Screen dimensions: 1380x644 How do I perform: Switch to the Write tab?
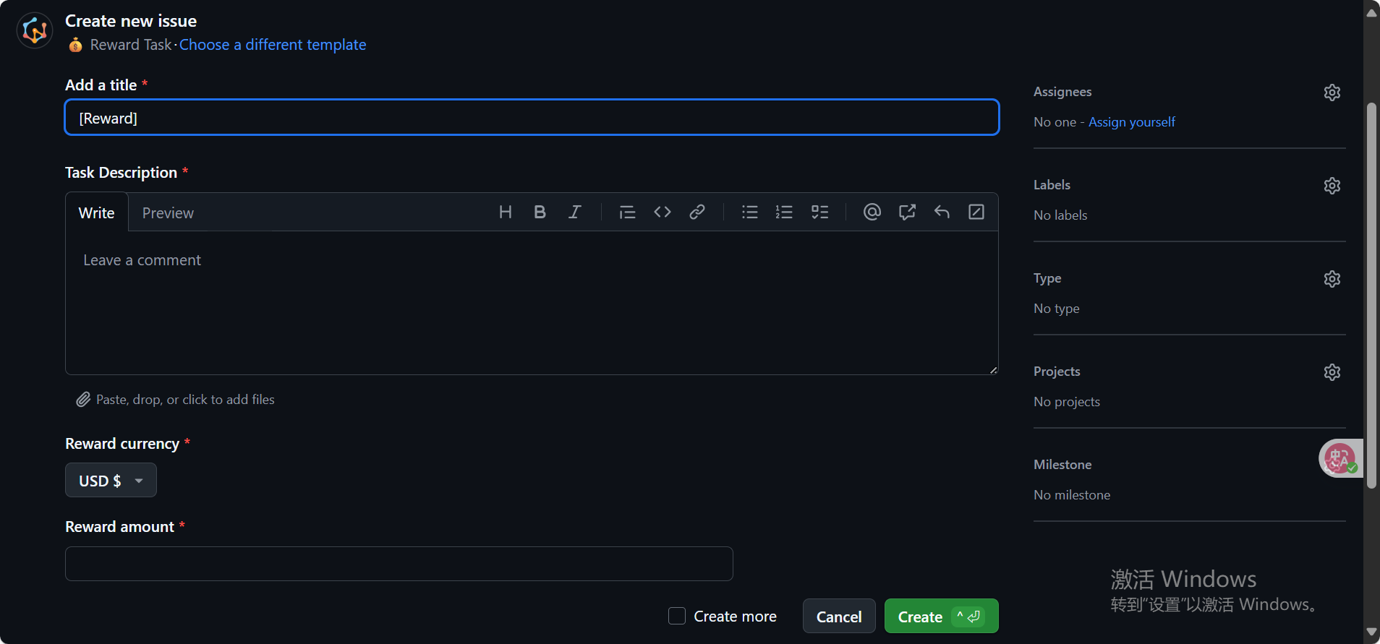(x=97, y=213)
